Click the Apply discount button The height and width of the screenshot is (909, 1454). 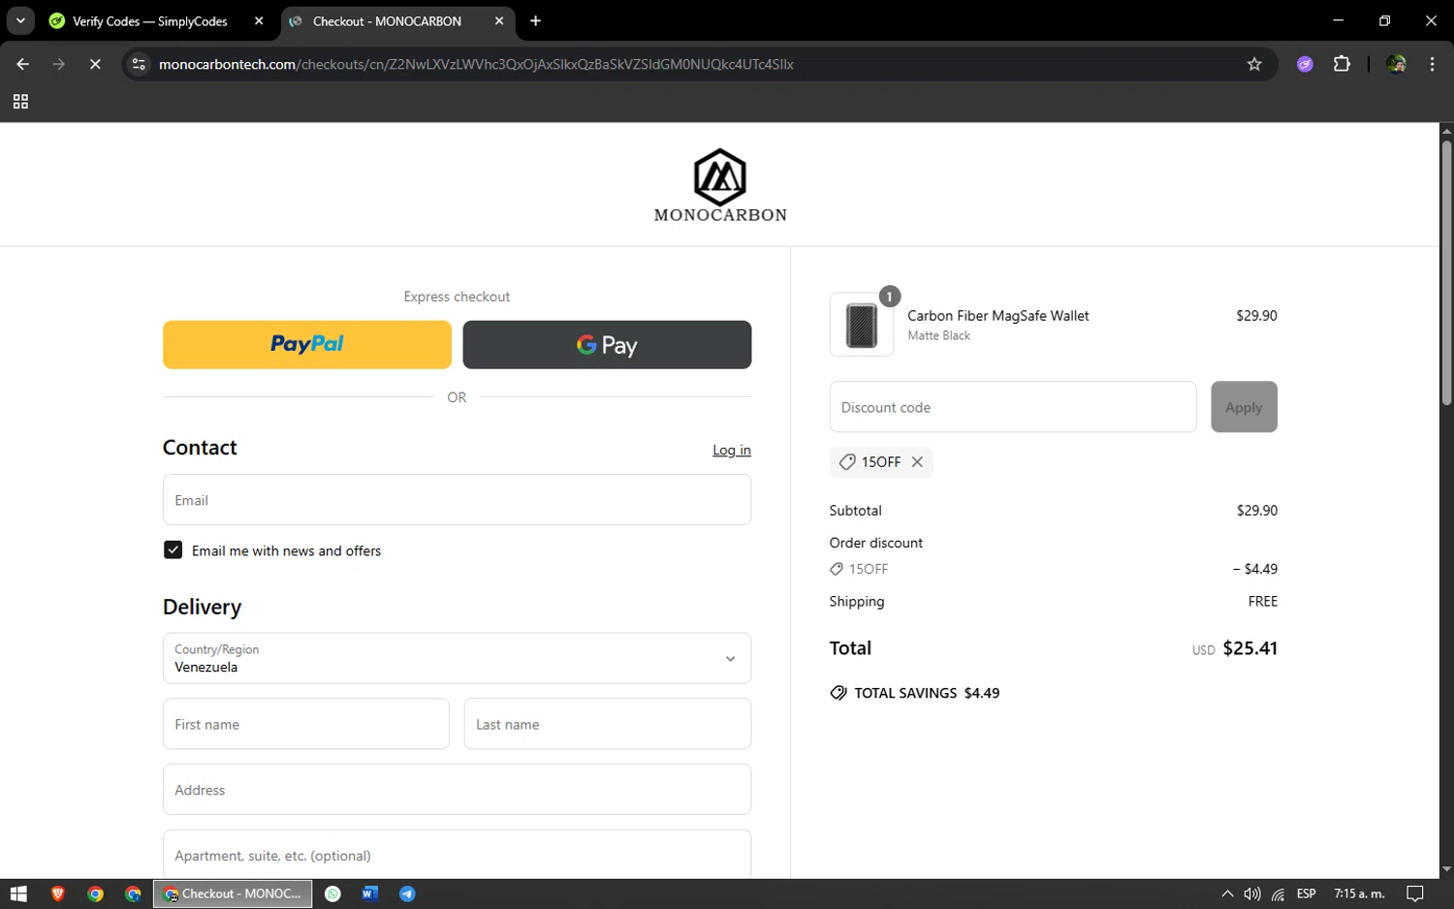[1244, 407]
